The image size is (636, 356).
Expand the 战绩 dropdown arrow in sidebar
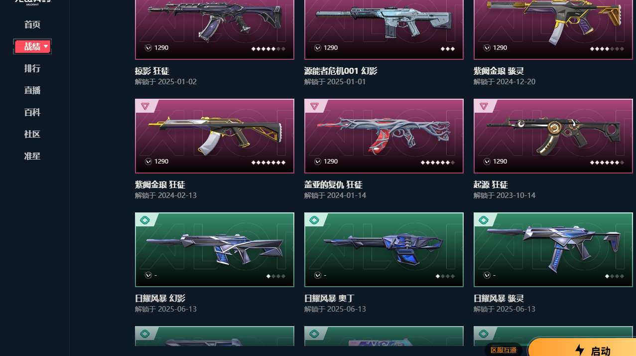[x=46, y=46]
